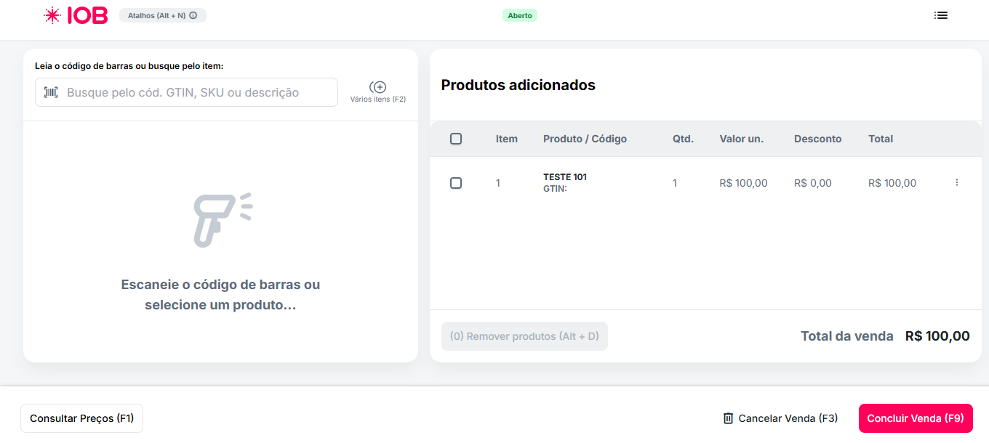Open the orders list icon top right
989x443 pixels.
(x=940, y=15)
